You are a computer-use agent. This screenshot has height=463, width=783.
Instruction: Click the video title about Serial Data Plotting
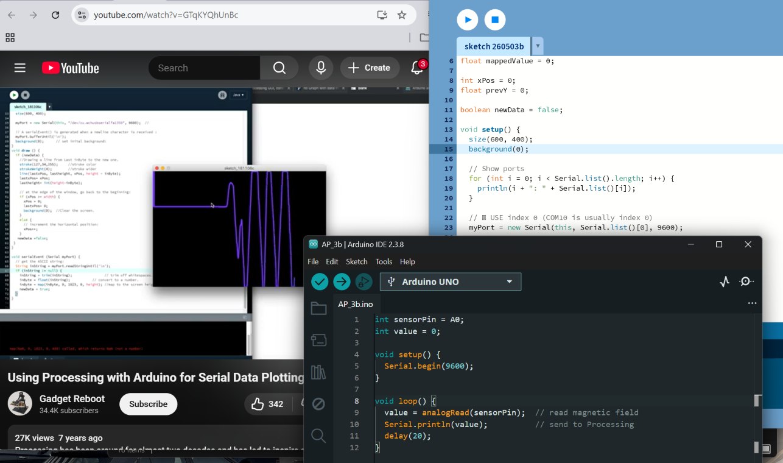pos(155,378)
